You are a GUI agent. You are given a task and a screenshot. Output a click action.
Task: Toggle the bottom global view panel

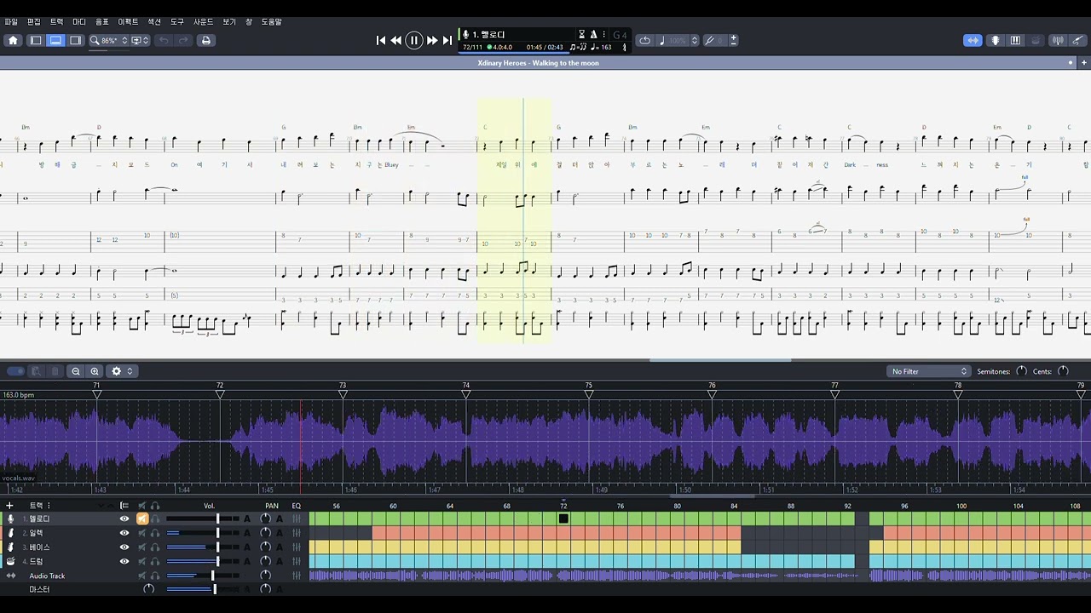click(55, 40)
